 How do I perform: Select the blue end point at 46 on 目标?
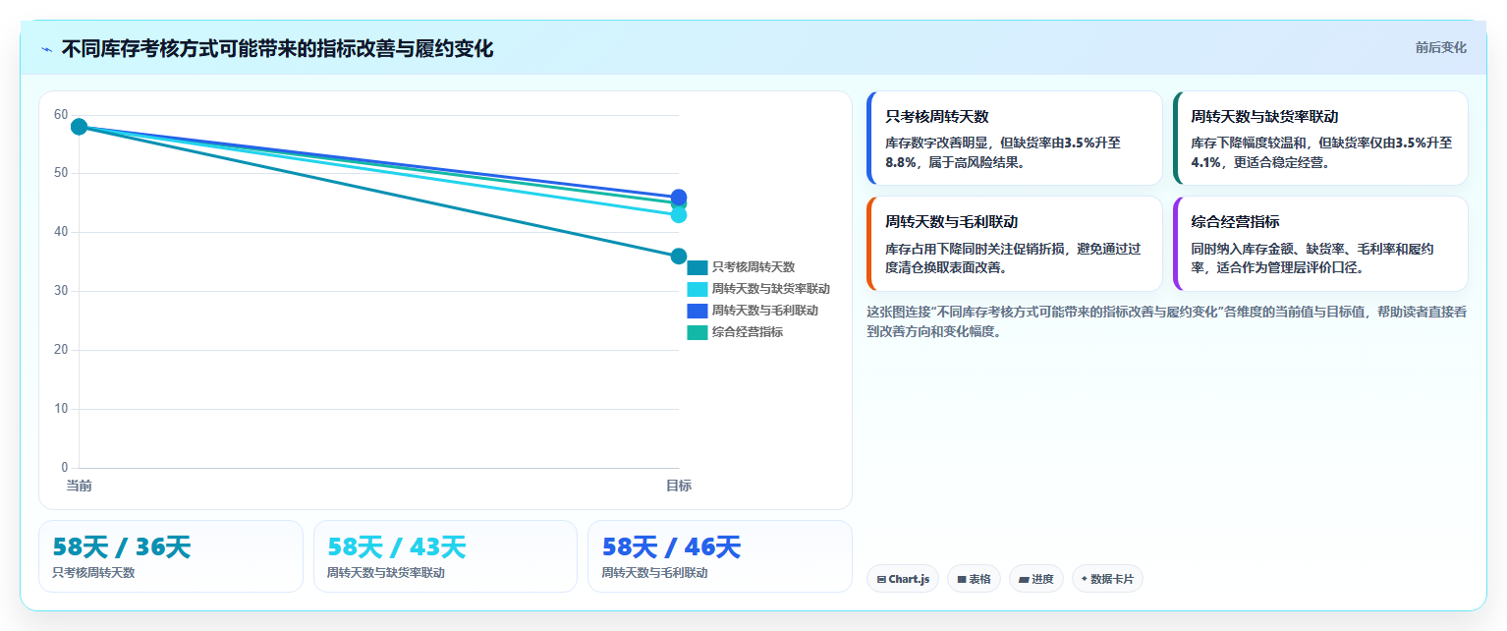point(679,197)
